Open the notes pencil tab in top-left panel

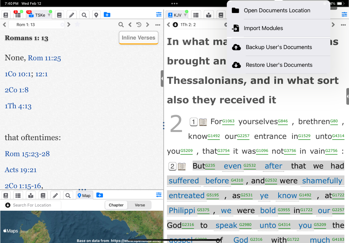(x=72, y=15)
